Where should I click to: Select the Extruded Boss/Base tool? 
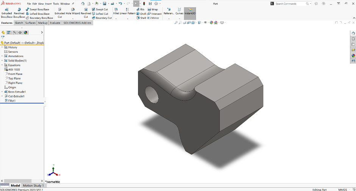[7, 13]
